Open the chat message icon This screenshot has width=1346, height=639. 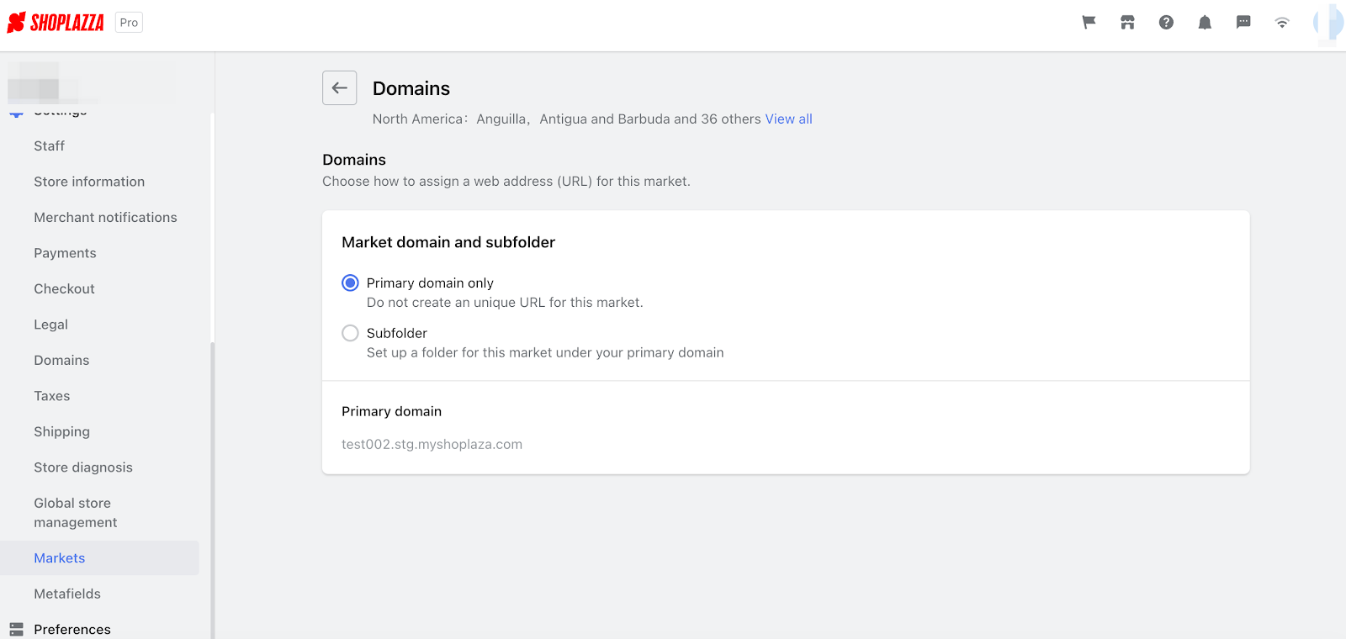pos(1243,23)
